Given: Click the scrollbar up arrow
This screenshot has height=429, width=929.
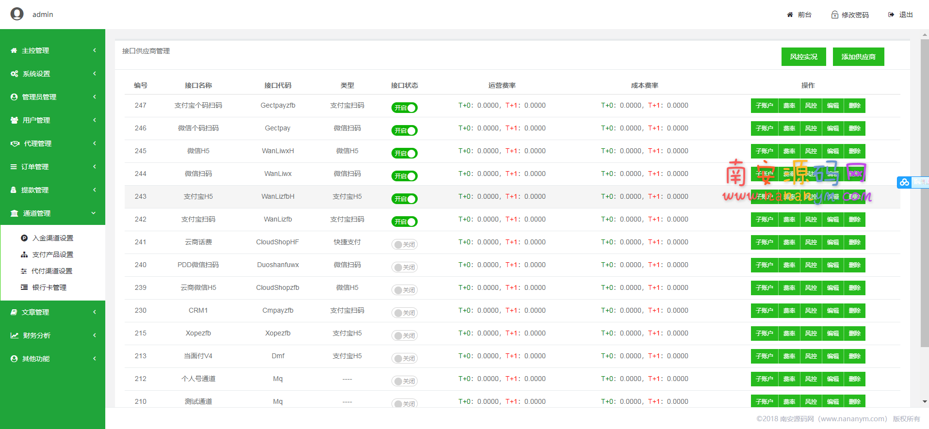Looking at the screenshot, I should pyautogui.click(x=925, y=34).
